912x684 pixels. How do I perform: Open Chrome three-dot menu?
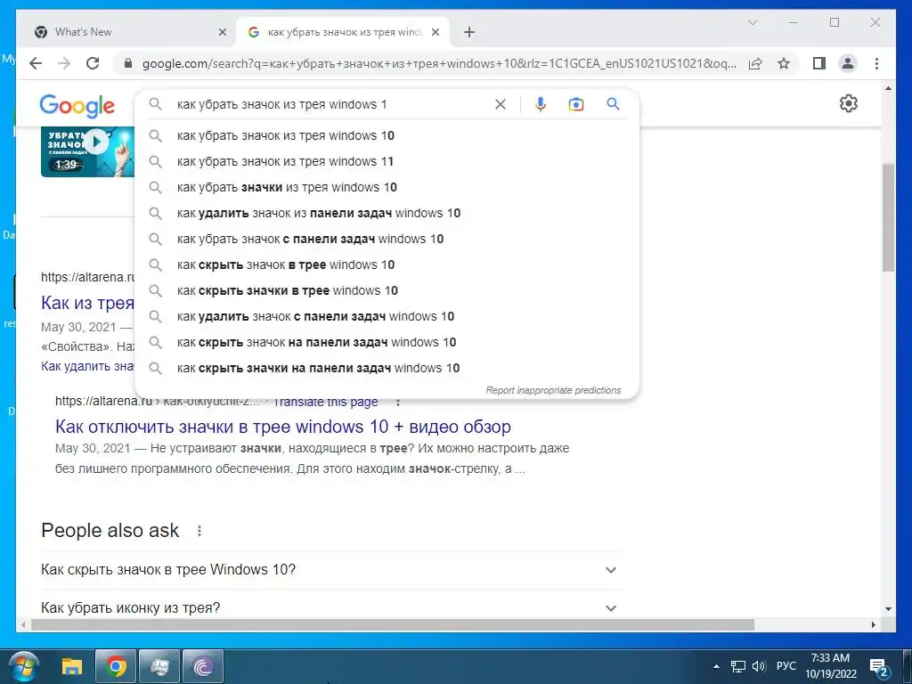tap(876, 63)
